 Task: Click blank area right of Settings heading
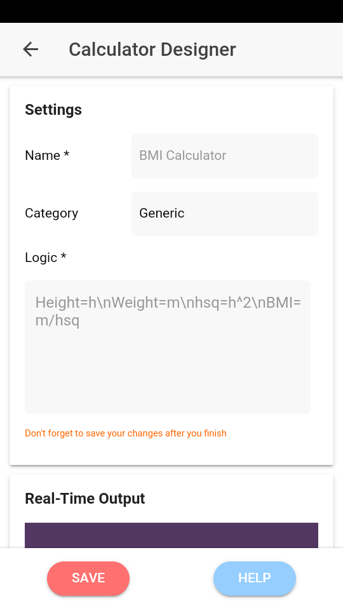pyautogui.click(x=206, y=110)
